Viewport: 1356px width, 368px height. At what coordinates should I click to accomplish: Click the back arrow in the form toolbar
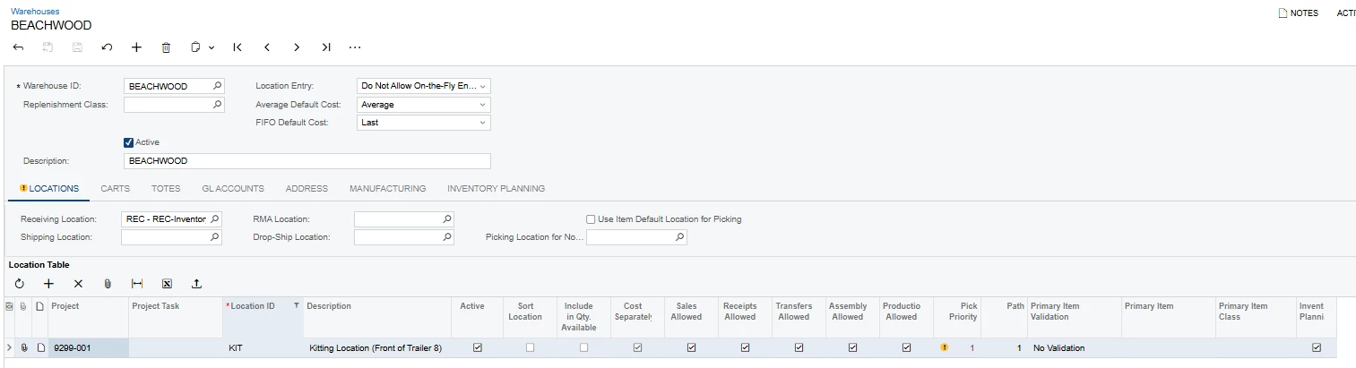click(19, 47)
